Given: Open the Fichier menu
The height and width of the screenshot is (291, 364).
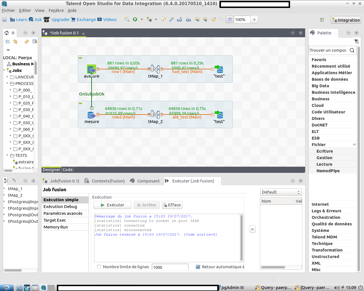Looking at the screenshot, I should coord(9,11).
